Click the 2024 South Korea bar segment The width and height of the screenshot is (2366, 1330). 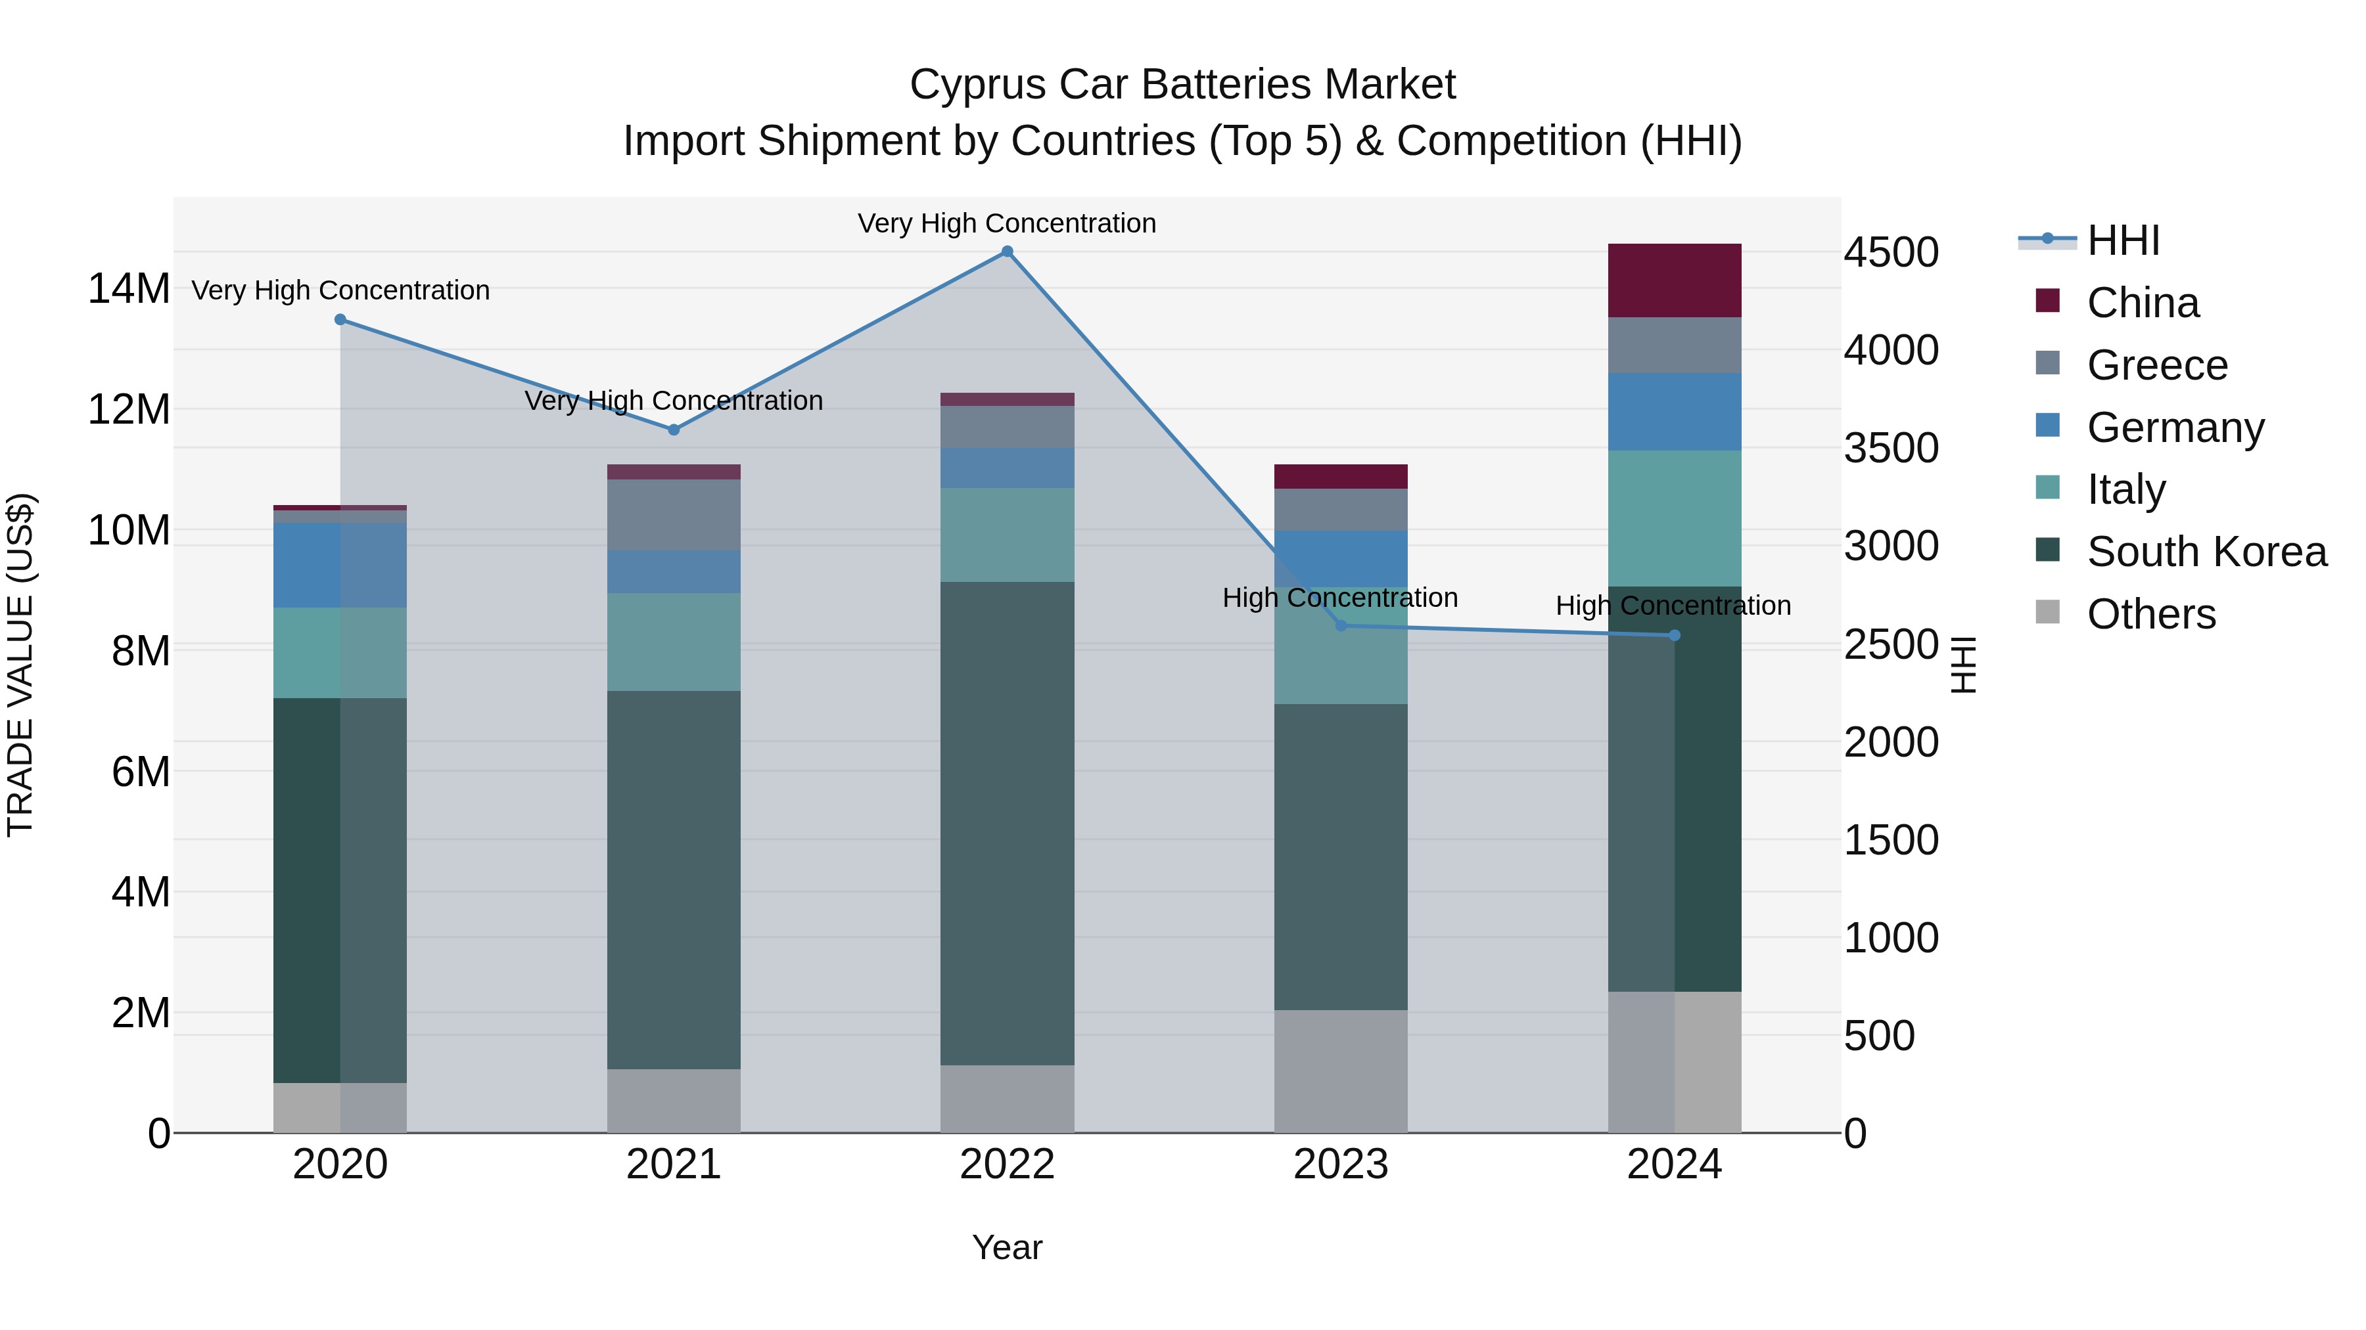click(x=1673, y=789)
